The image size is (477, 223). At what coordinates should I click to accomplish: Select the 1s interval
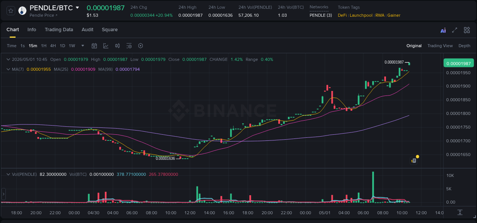point(23,46)
